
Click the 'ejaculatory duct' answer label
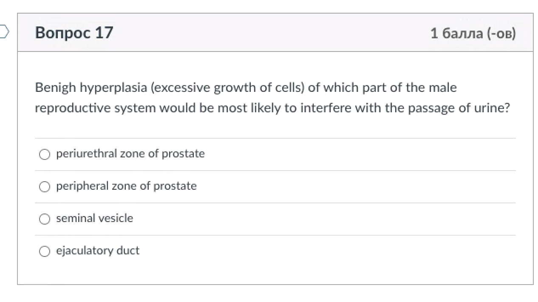pyautogui.click(x=97, y=251)
